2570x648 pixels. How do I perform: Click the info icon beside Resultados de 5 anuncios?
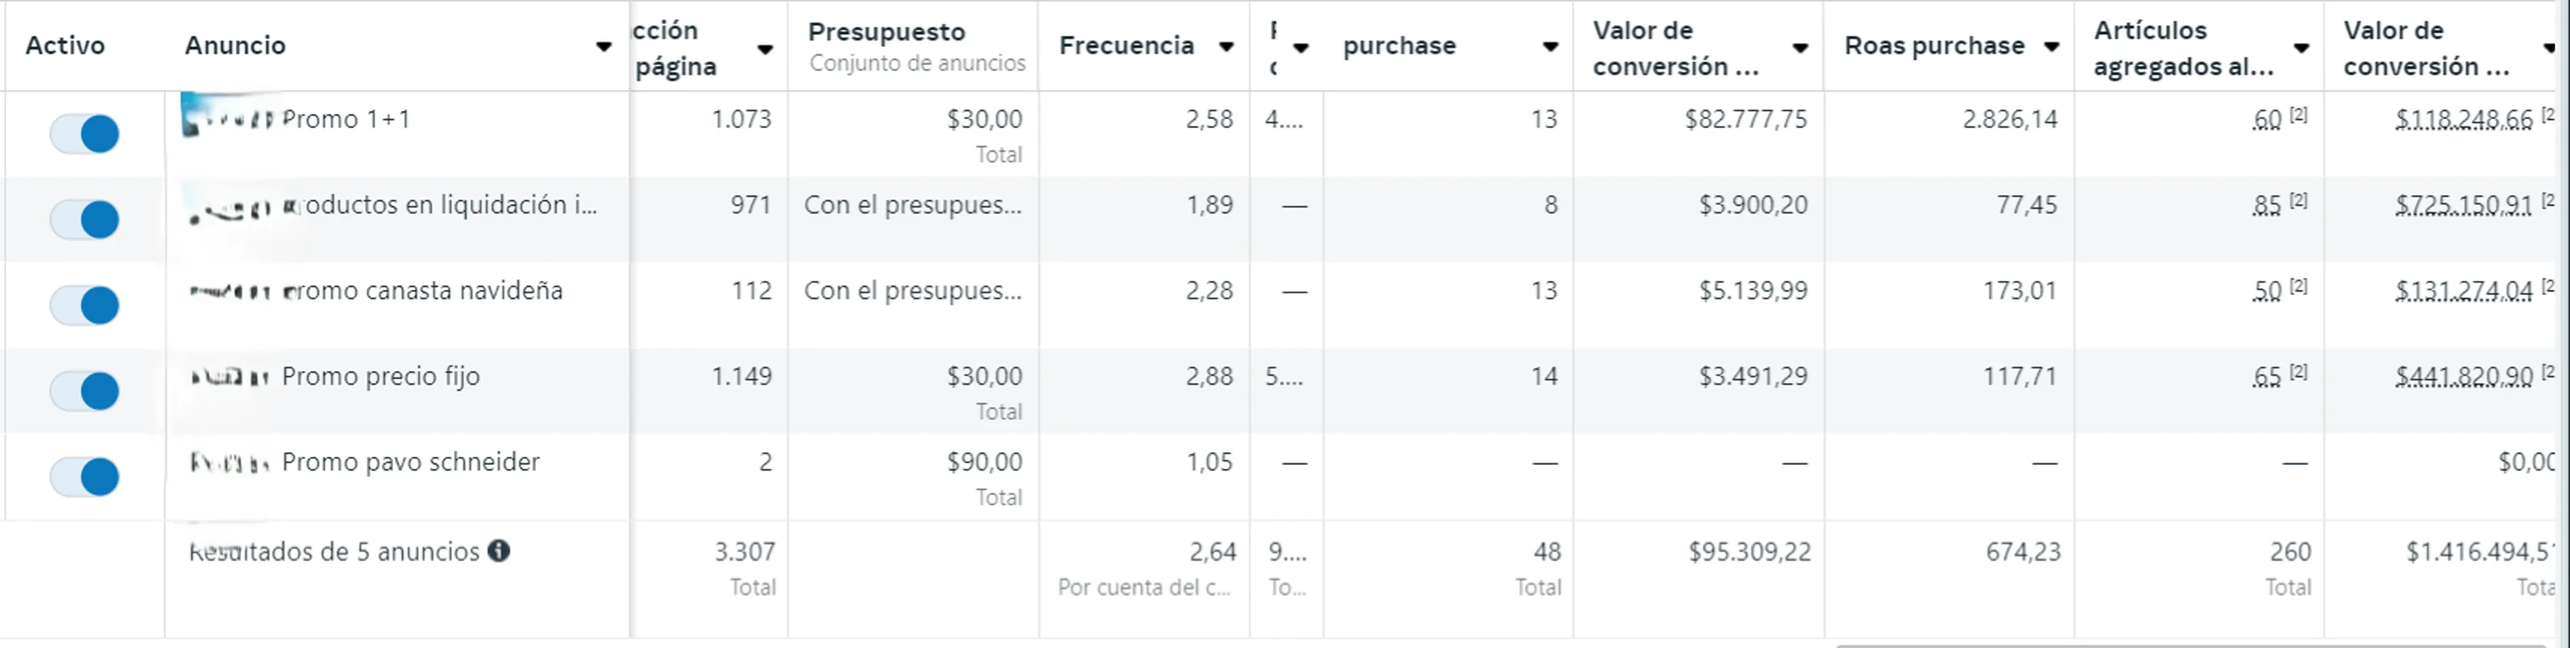[x=500, y=550]
